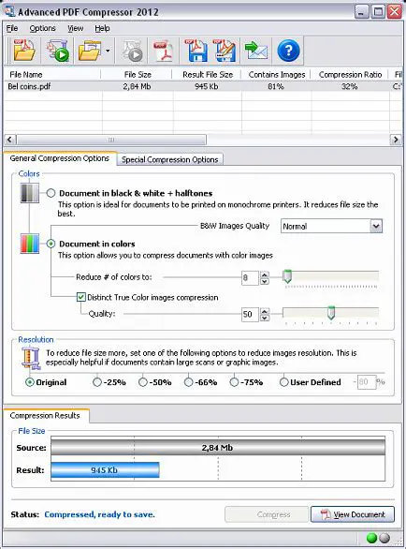The width and height of the screenshot is (406, 549).
Task: Click the Compression Ratio column header
Action: pos(350,75)
